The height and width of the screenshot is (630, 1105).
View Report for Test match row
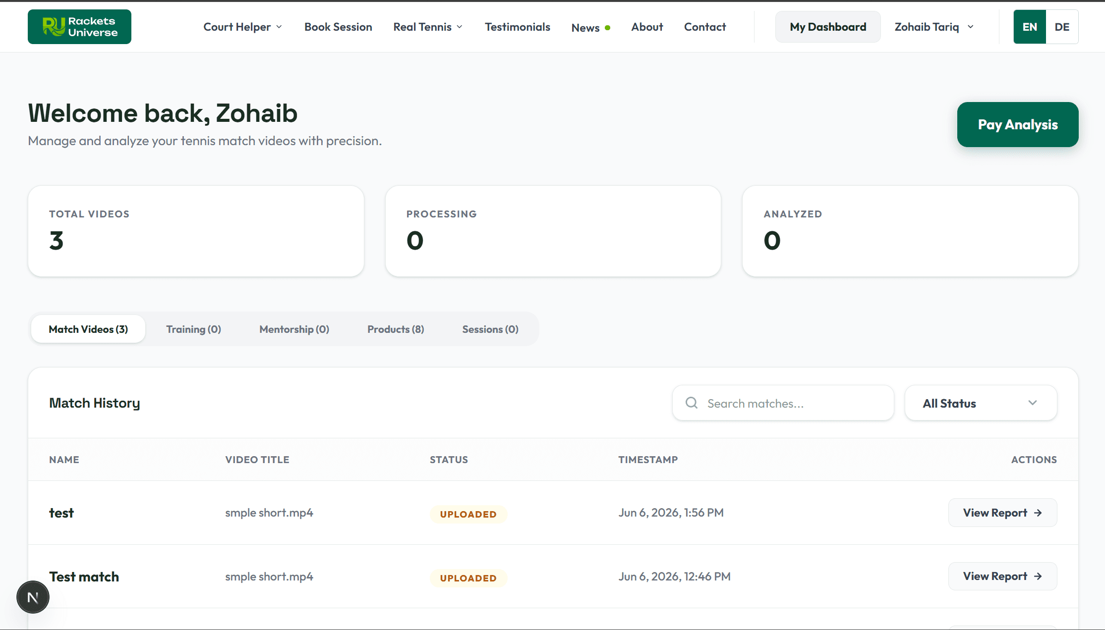(x=1002, y=576)
